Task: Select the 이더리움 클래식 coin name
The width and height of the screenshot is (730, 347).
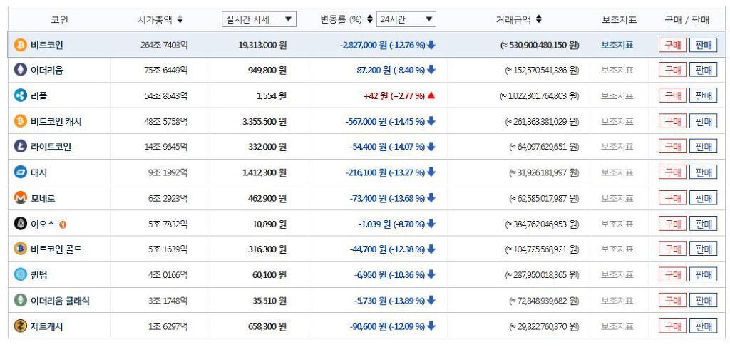Action: tap(61, 301)
